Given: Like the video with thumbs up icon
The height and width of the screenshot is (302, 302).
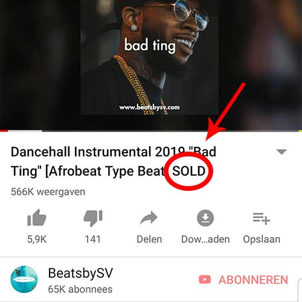Looking at the screenshot, I should click(x=37, y=218).
